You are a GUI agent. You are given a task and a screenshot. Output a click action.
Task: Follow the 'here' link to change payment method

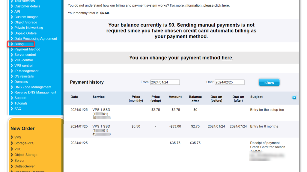pos(227,58)
